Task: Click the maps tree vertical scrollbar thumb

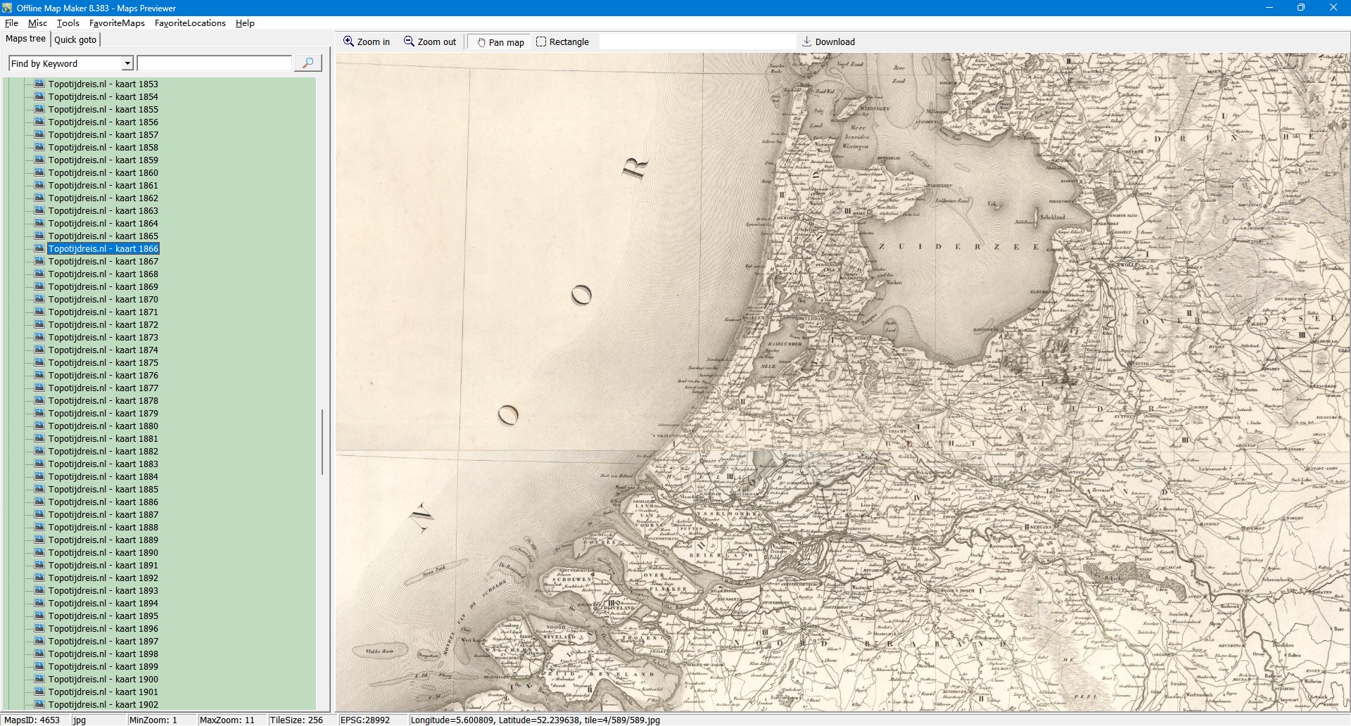Action: point(322,442)
